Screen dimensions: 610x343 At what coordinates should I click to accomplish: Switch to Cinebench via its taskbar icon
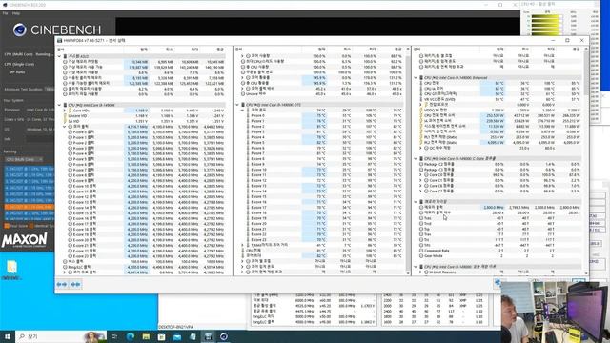(224, 336)
